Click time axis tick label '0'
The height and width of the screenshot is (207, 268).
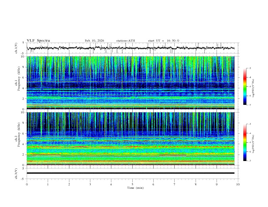pos(27,184)
